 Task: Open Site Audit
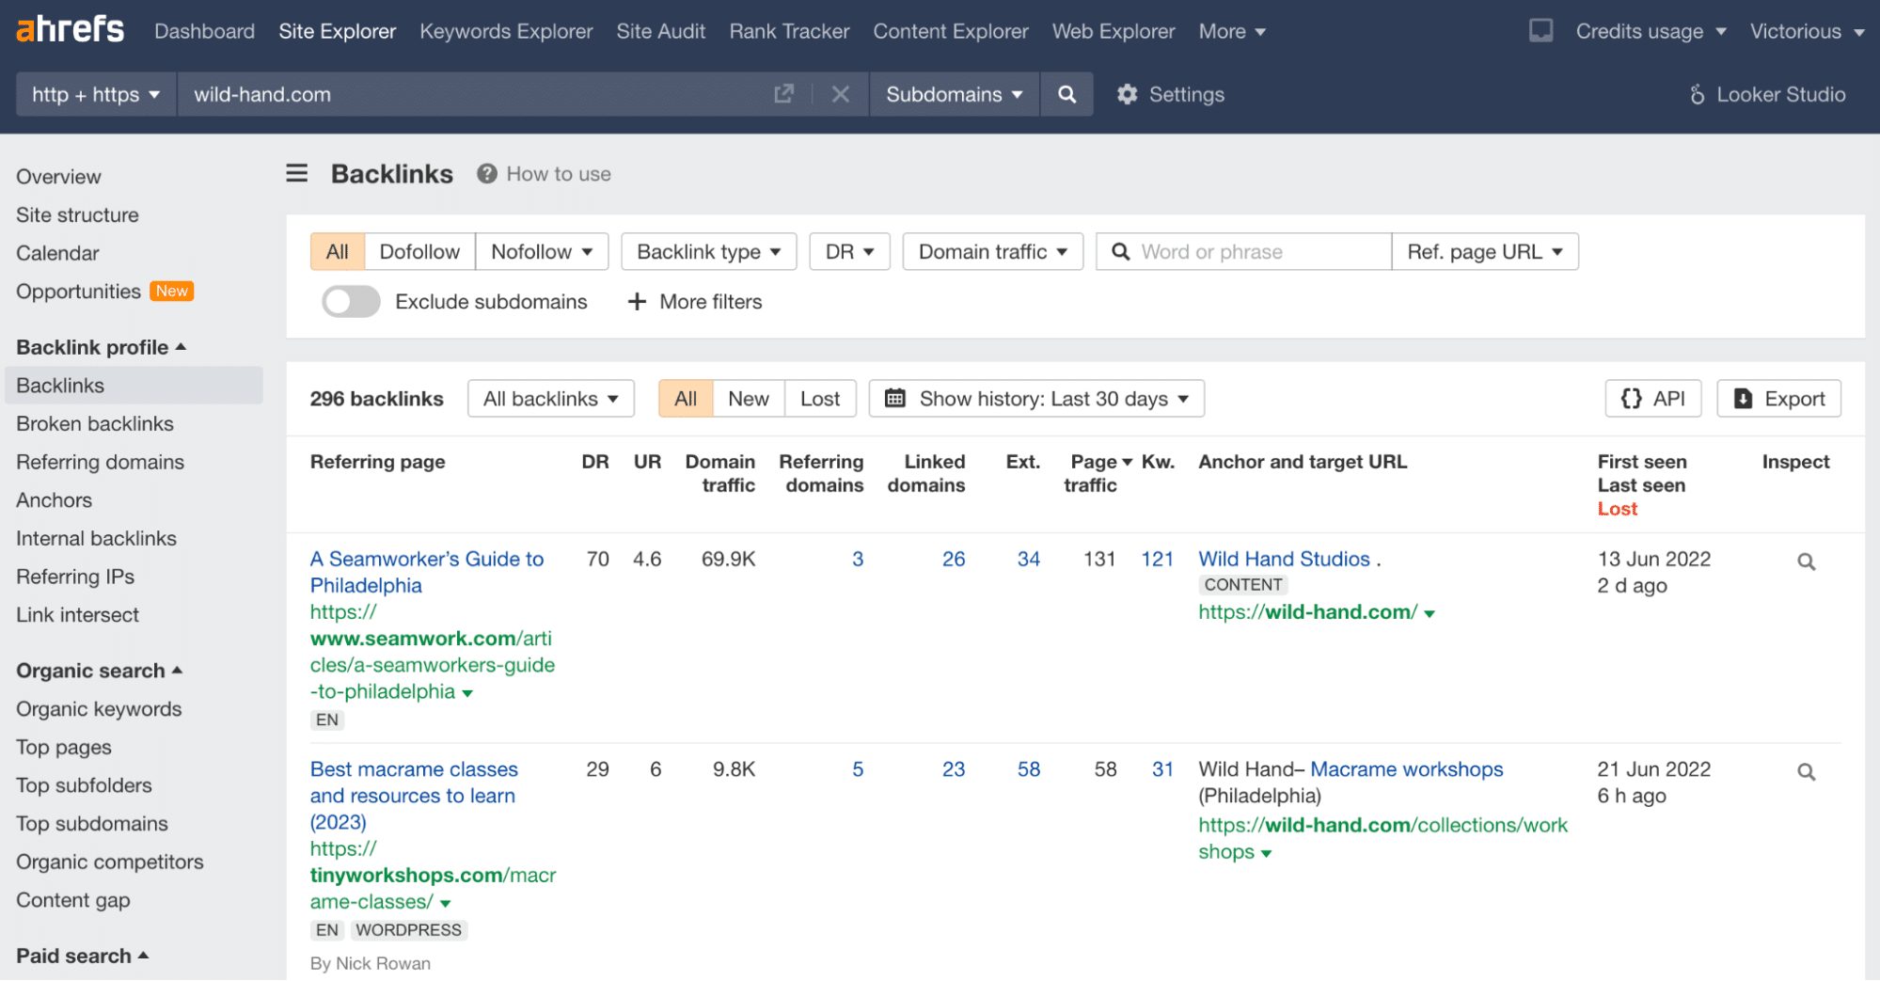[x=661, y=31]
